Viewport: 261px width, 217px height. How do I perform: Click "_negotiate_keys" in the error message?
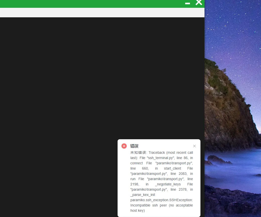[x=168, y=184]
